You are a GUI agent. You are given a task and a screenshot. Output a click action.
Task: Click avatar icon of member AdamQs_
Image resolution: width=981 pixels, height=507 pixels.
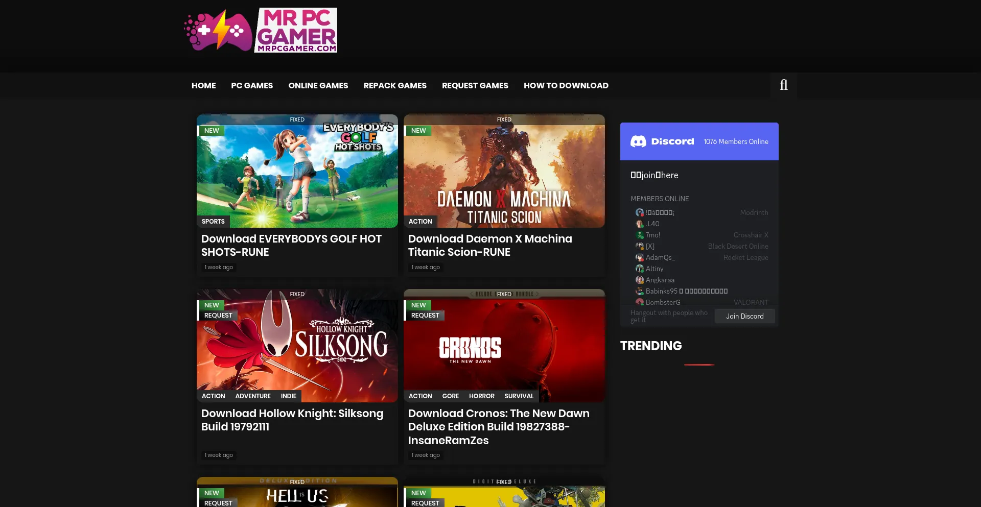coord(639,258)
